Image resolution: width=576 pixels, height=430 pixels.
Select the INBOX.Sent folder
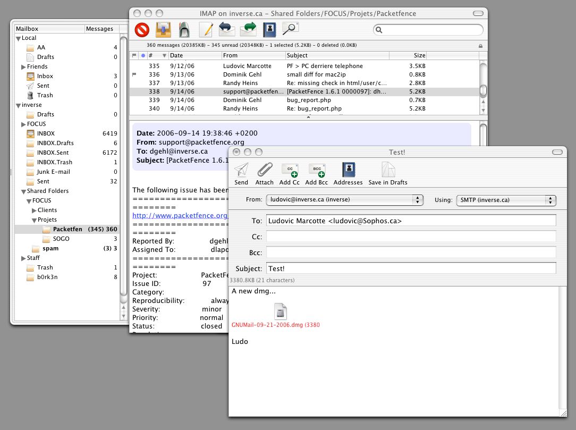point(53,153)
